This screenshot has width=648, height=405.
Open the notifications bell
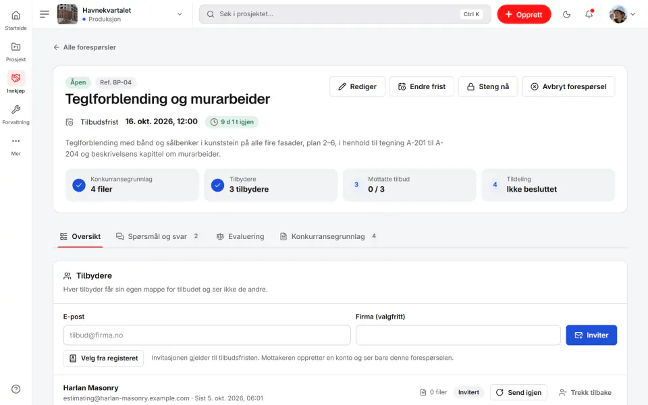tap(589, 14)
